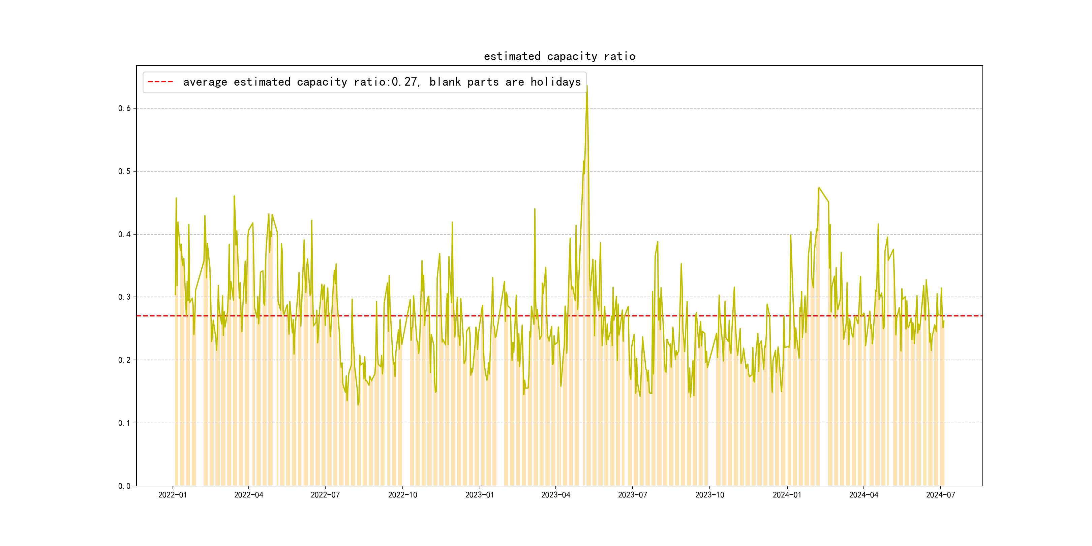Click the 0.1 y-axis tick label
The width and height of the screenshot is (1092, 546).
pyautogui.click(x=124, y=423)
